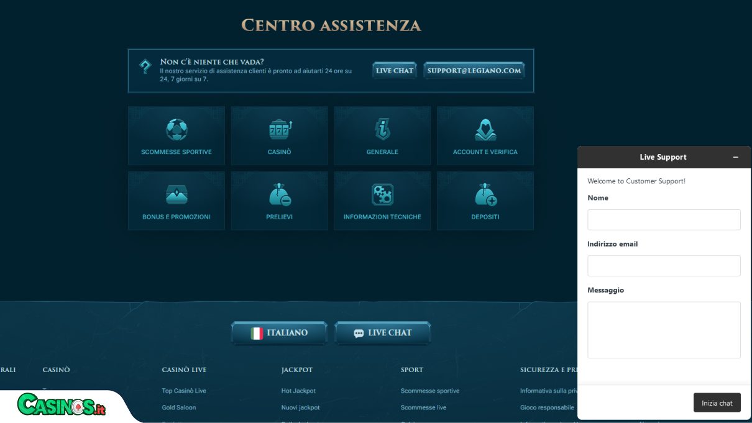Open the footer Scommesse sportive link

(x=430, y=391)
